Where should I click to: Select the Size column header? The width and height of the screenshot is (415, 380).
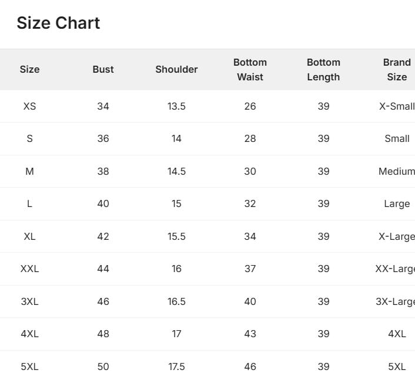point(29,69)
